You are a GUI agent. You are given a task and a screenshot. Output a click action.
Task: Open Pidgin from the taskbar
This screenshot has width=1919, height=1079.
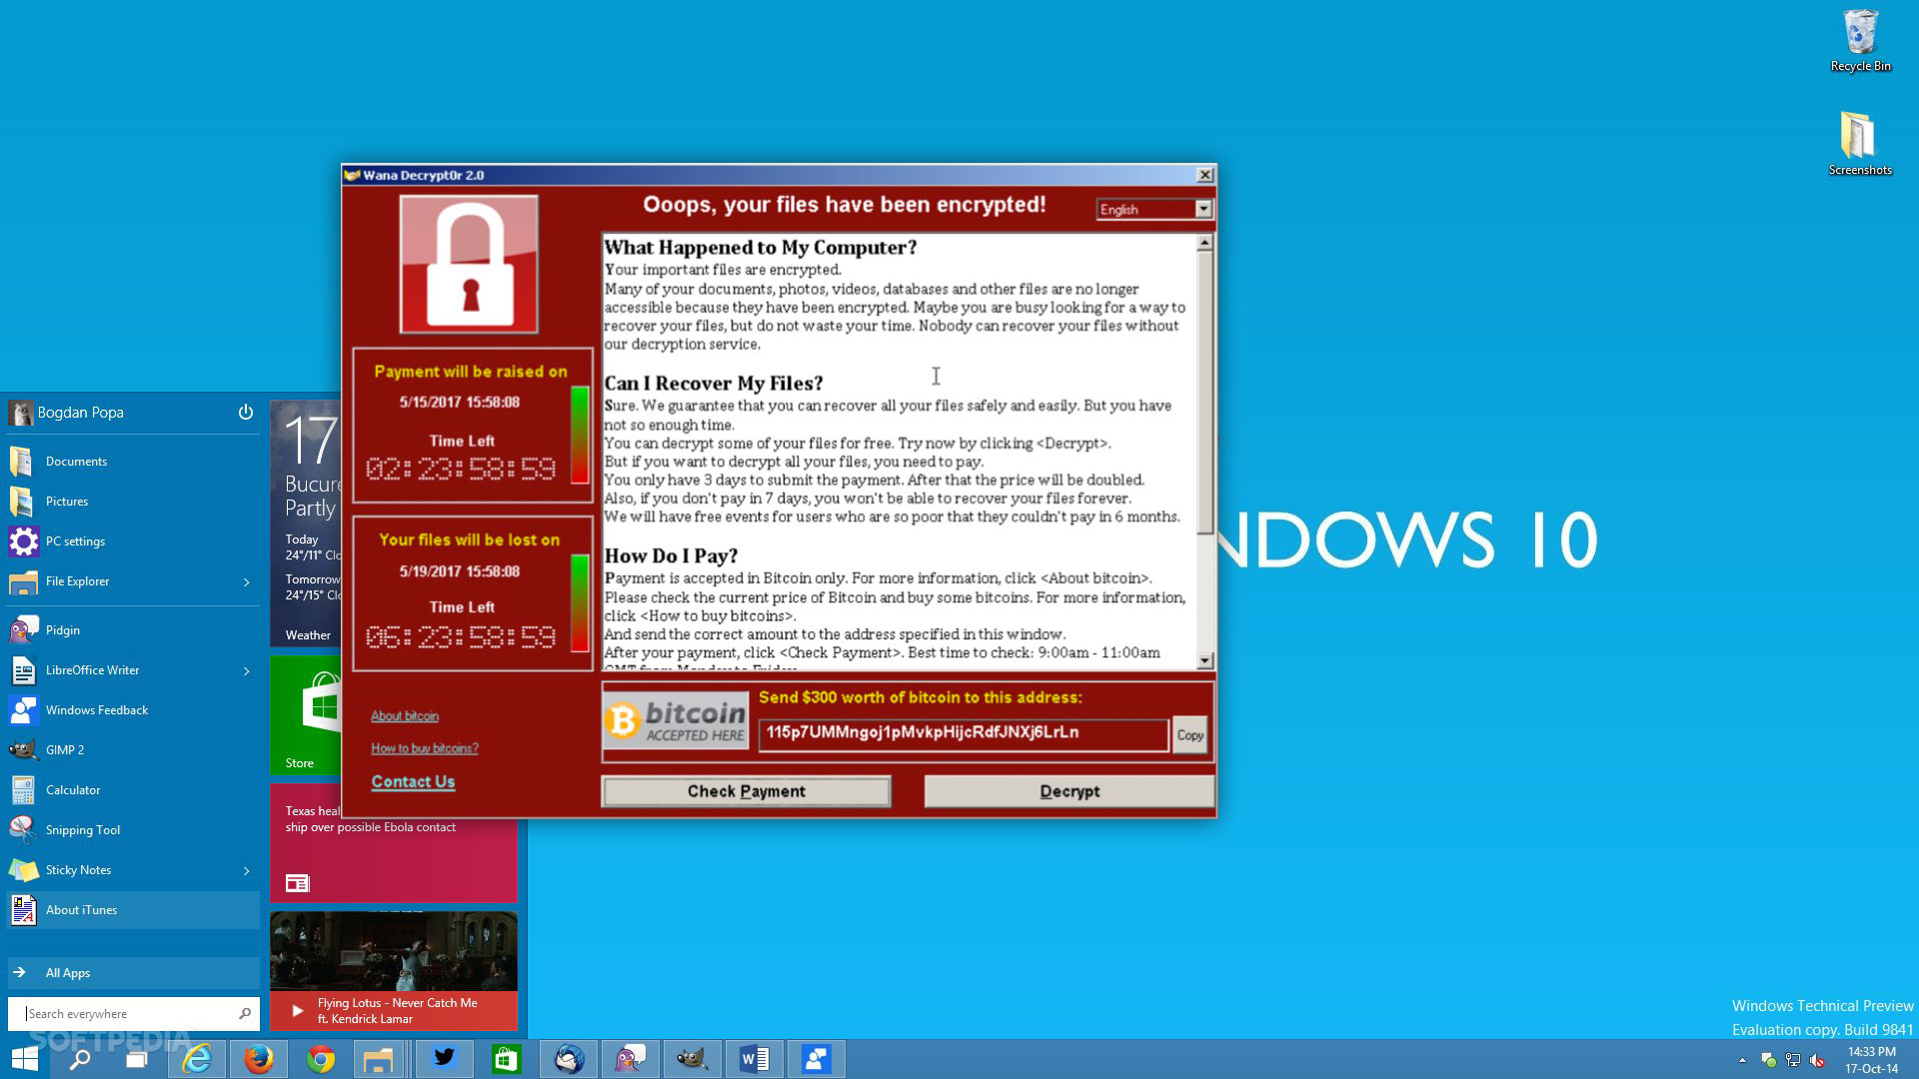(x=631, y=1059)
